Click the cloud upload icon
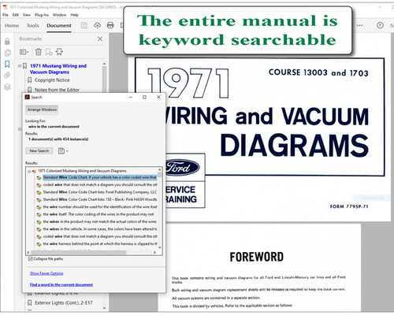This screenshot has width=394, height=315. (x=97, y=25)
